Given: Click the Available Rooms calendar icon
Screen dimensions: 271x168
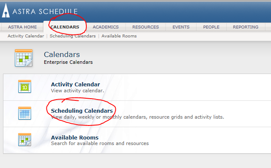Looking at the screenshot, I should 25,140.
